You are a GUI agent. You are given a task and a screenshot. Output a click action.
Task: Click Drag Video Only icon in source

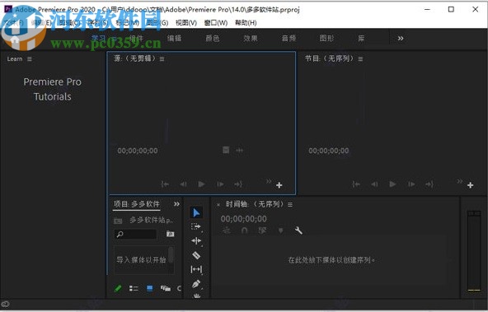(x=226, y=151)
